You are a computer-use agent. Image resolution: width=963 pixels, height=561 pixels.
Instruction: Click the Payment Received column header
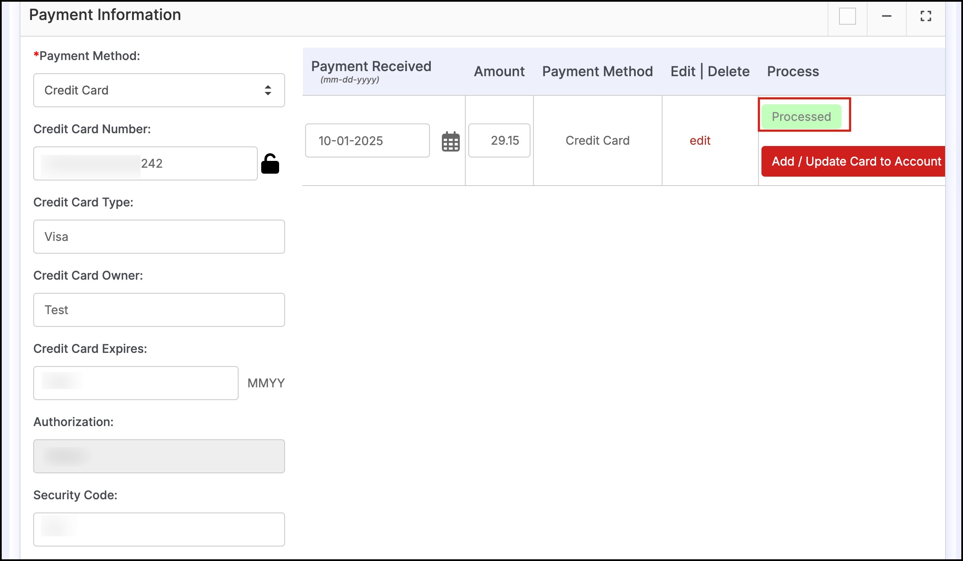371,67
